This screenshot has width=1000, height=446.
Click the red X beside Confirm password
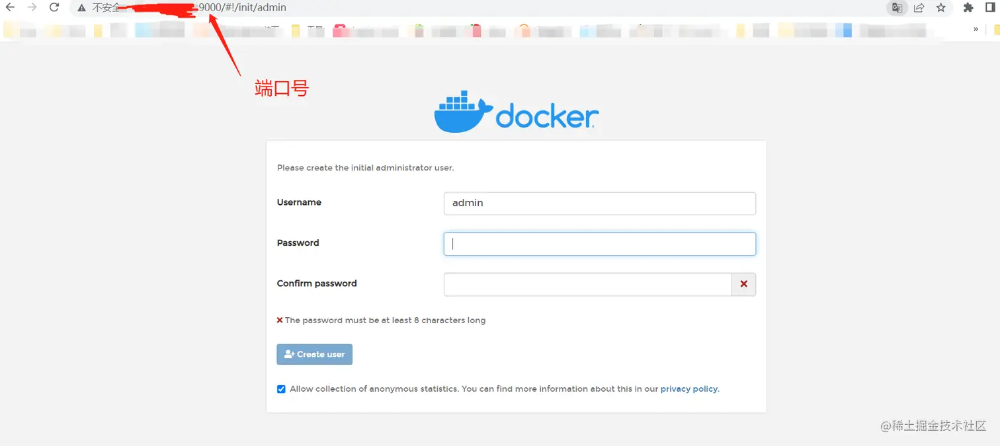tap(744, 284)
